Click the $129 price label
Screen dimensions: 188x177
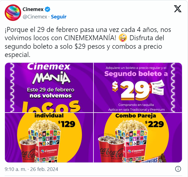(x=67, y=124)
